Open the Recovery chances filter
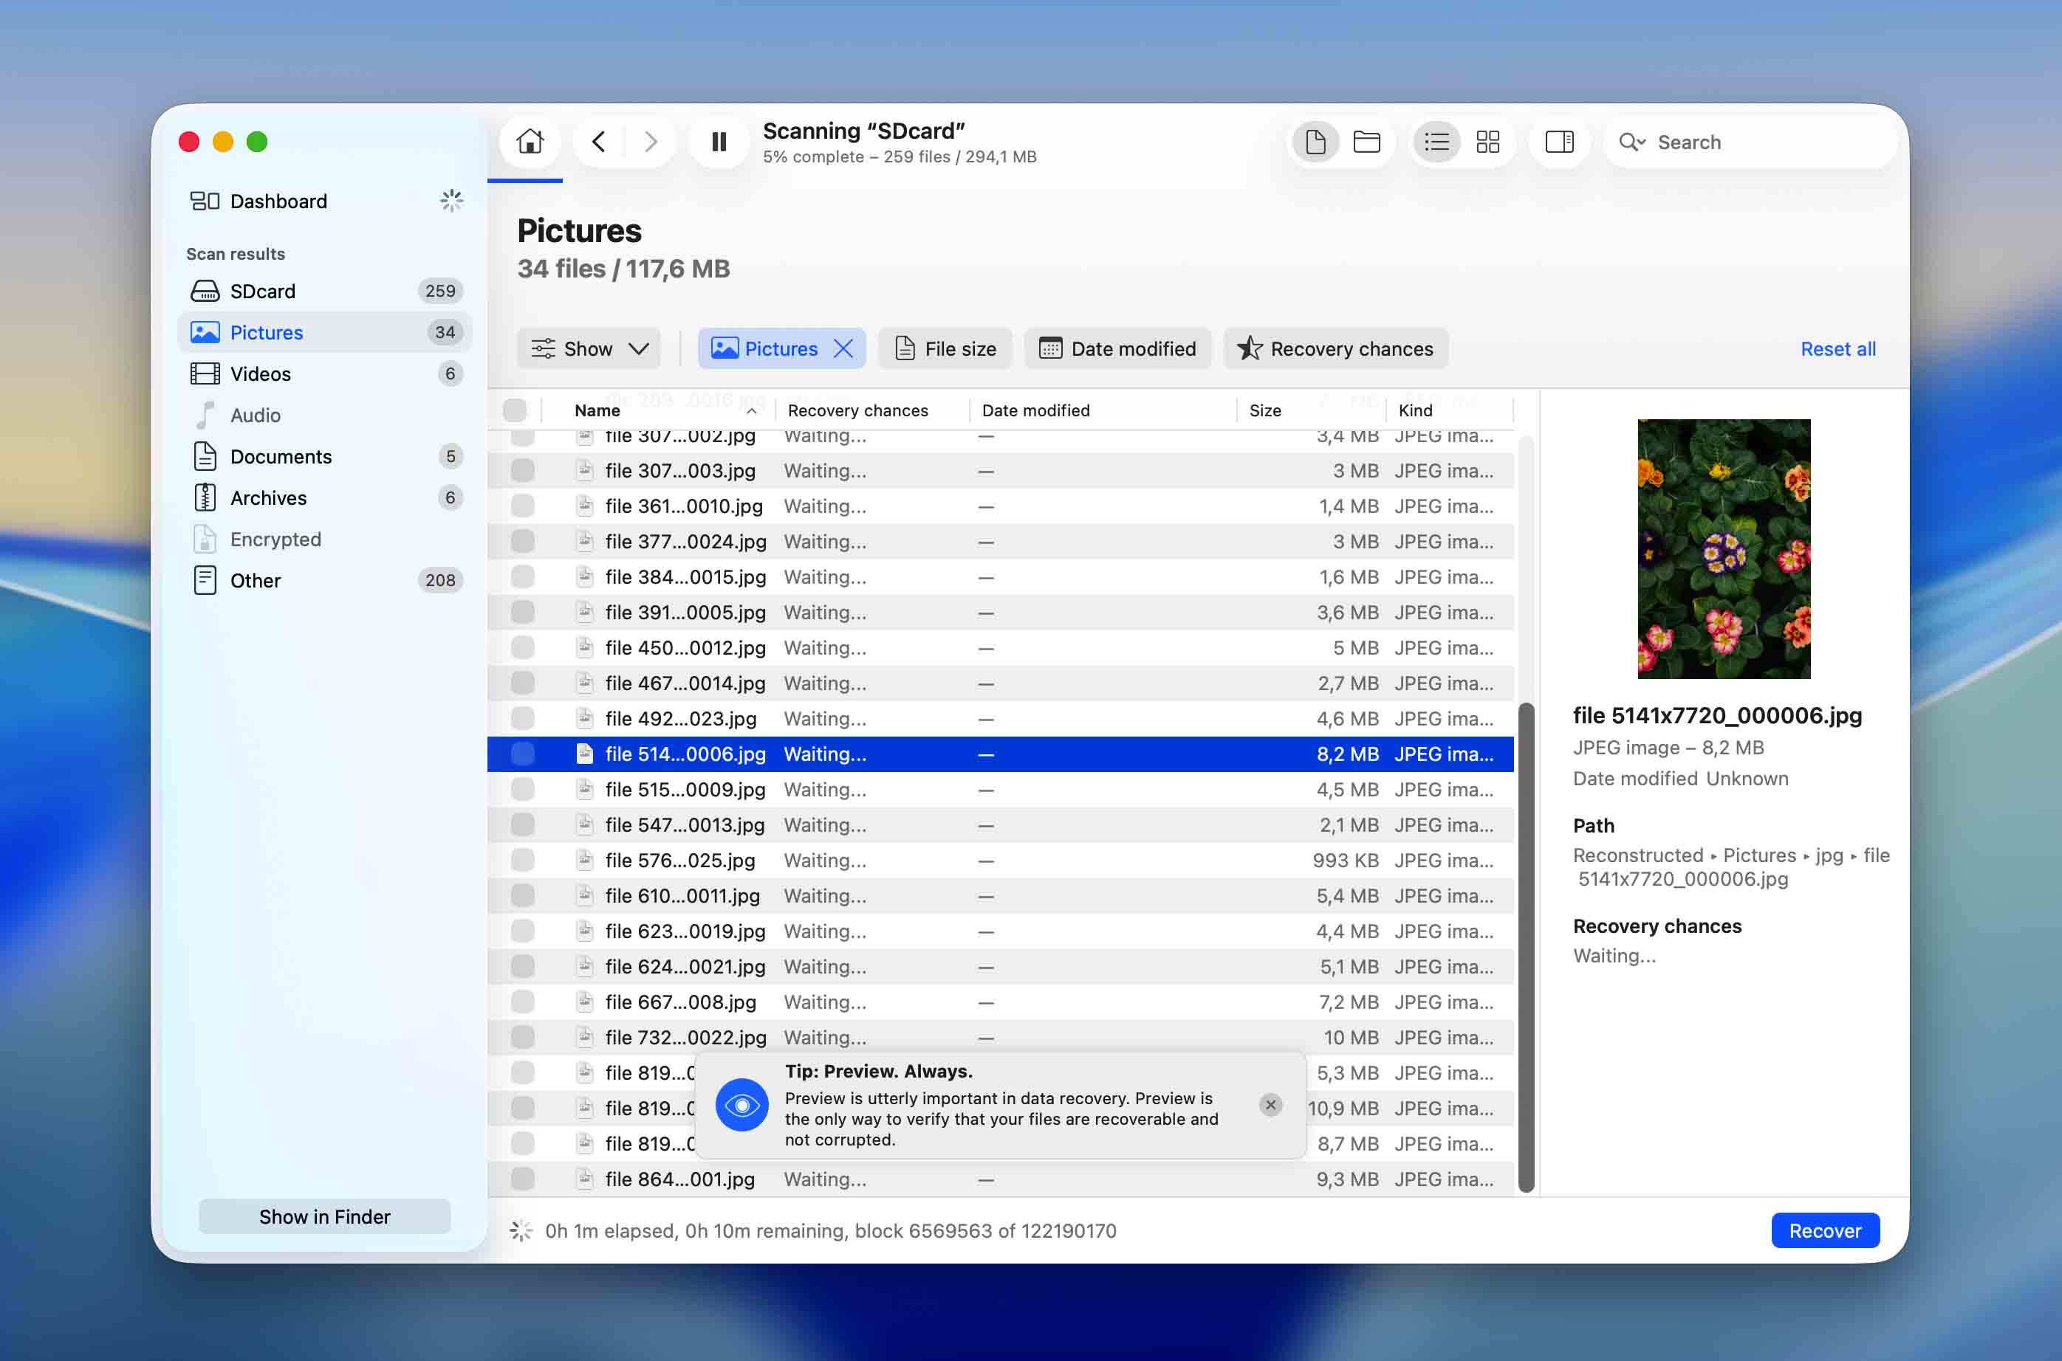The height and width of the screenshot is (1361, 2062). point(1335,349)
